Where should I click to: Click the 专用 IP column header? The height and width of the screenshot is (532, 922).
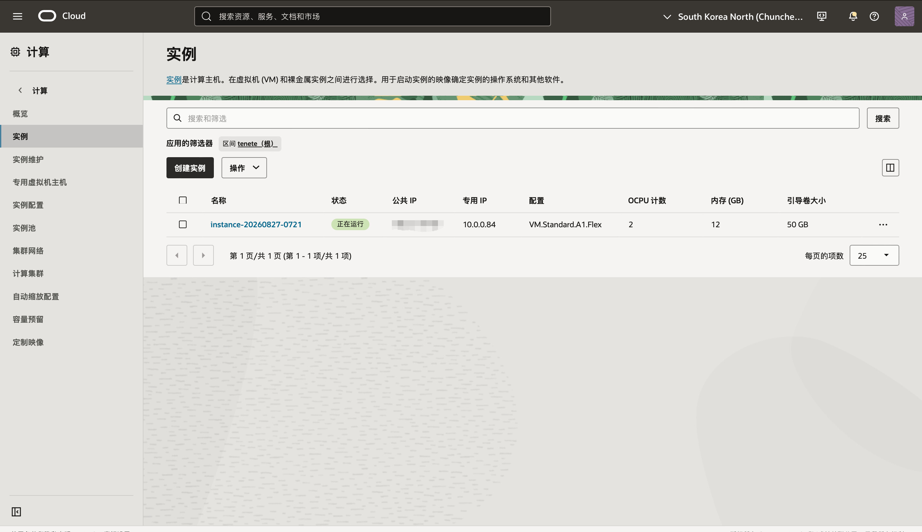coord(475,200)
